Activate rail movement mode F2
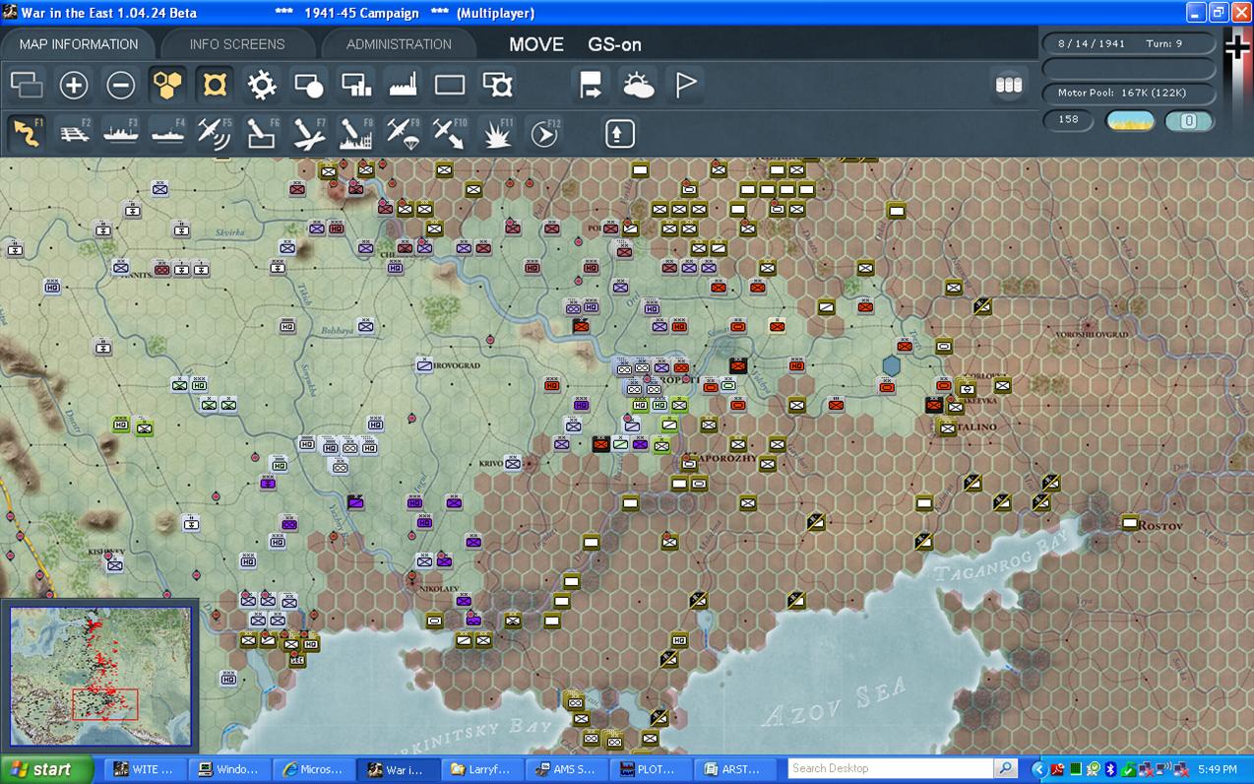The image size is (1254, 784). tap(75, 133)
